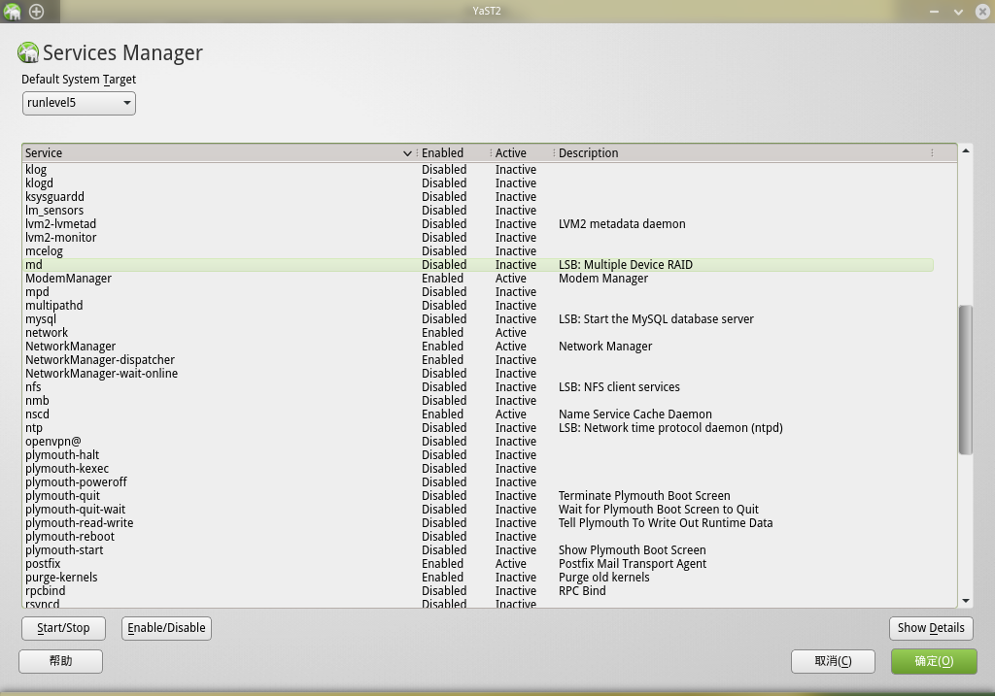Click the Start/Stop button
This screenshot has height=696, width=995.
tap(63, 628)
